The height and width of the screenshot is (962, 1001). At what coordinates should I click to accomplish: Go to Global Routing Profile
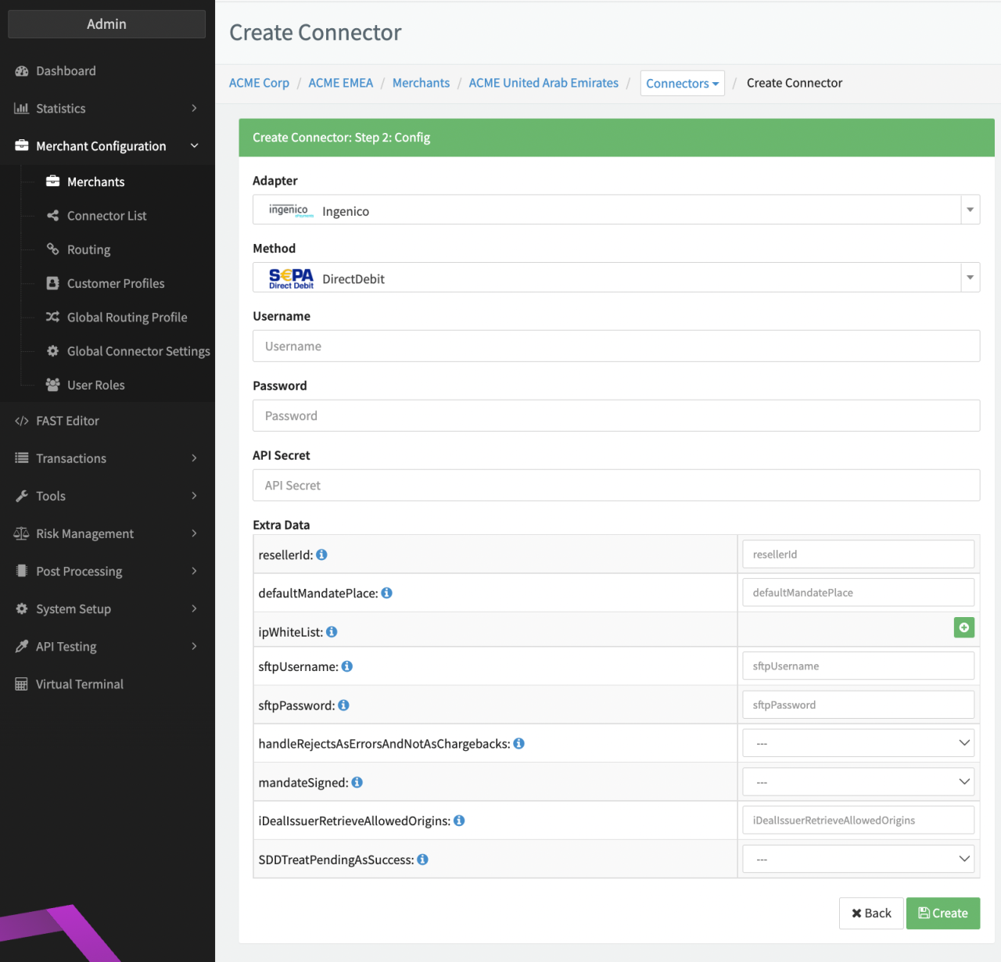tap(127, 318)
